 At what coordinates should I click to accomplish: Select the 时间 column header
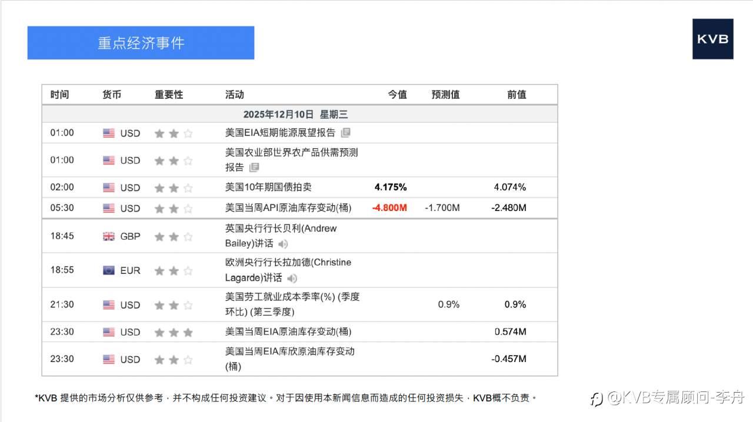click(x=61, y=94)
